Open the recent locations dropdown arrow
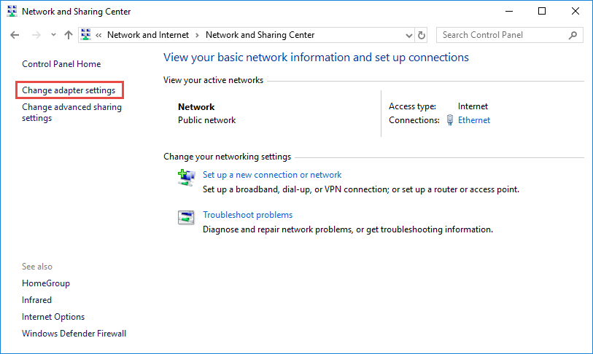593x354 pixels. pyautogui.click(x=53, y=35)
